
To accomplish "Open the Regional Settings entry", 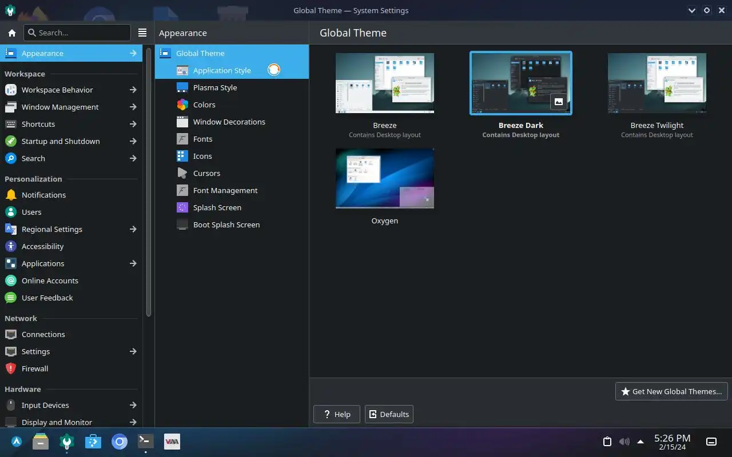I will click(71, 229).
